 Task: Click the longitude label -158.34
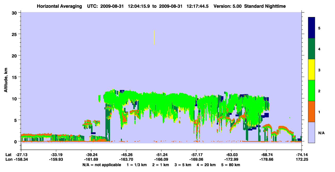point(21,160)
